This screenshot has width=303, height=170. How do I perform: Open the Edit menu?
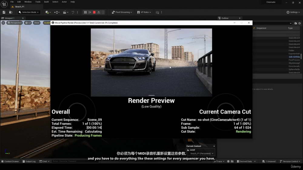pos(19,2)
